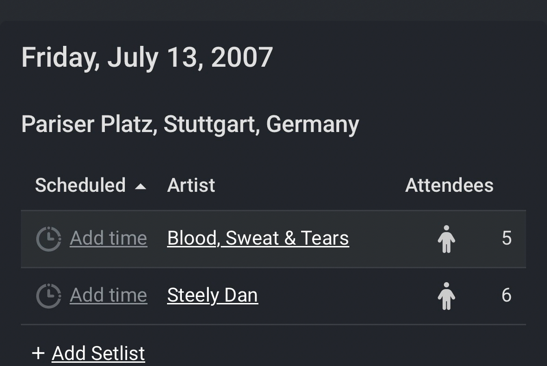Sort the table by Scheduled column

(x=80, y=185)
